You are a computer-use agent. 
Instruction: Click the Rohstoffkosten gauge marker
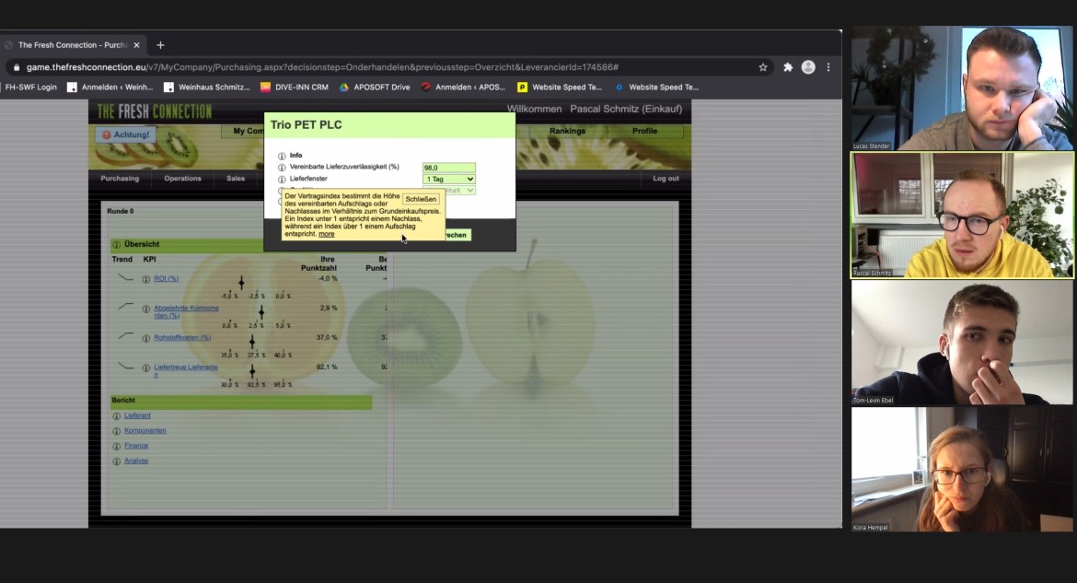click(252, 342)
